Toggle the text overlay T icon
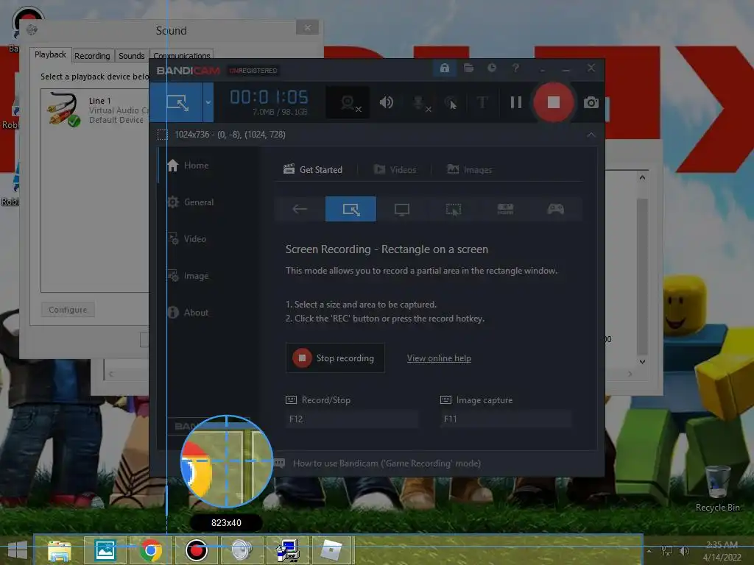754x565 pixels. pos(482,102)
